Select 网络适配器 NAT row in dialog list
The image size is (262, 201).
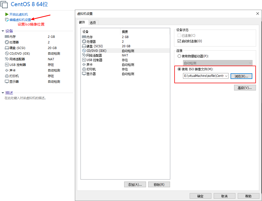click(125, 55)
